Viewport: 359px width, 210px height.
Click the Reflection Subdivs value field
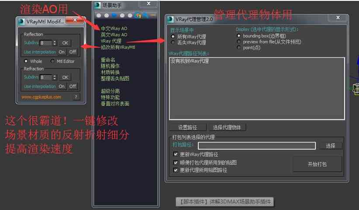[46, 43]
